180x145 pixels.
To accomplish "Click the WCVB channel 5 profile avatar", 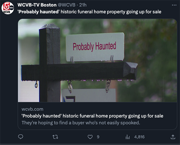I will pyautogui.click(x=8, y=8).
